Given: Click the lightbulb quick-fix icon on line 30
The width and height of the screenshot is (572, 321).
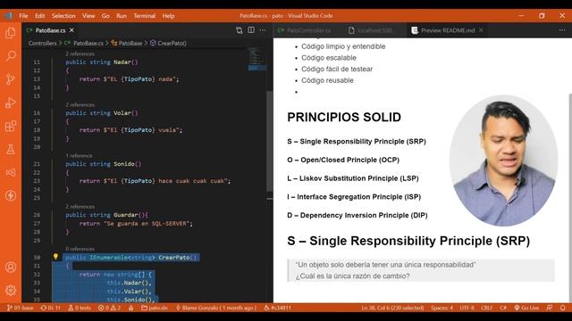Looking at the screenshot, I should [x=55, y=257].
